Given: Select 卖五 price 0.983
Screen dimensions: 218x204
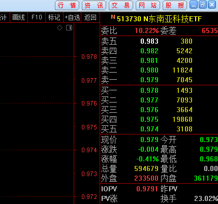Looking at the screenshot, I should [149, 41].
